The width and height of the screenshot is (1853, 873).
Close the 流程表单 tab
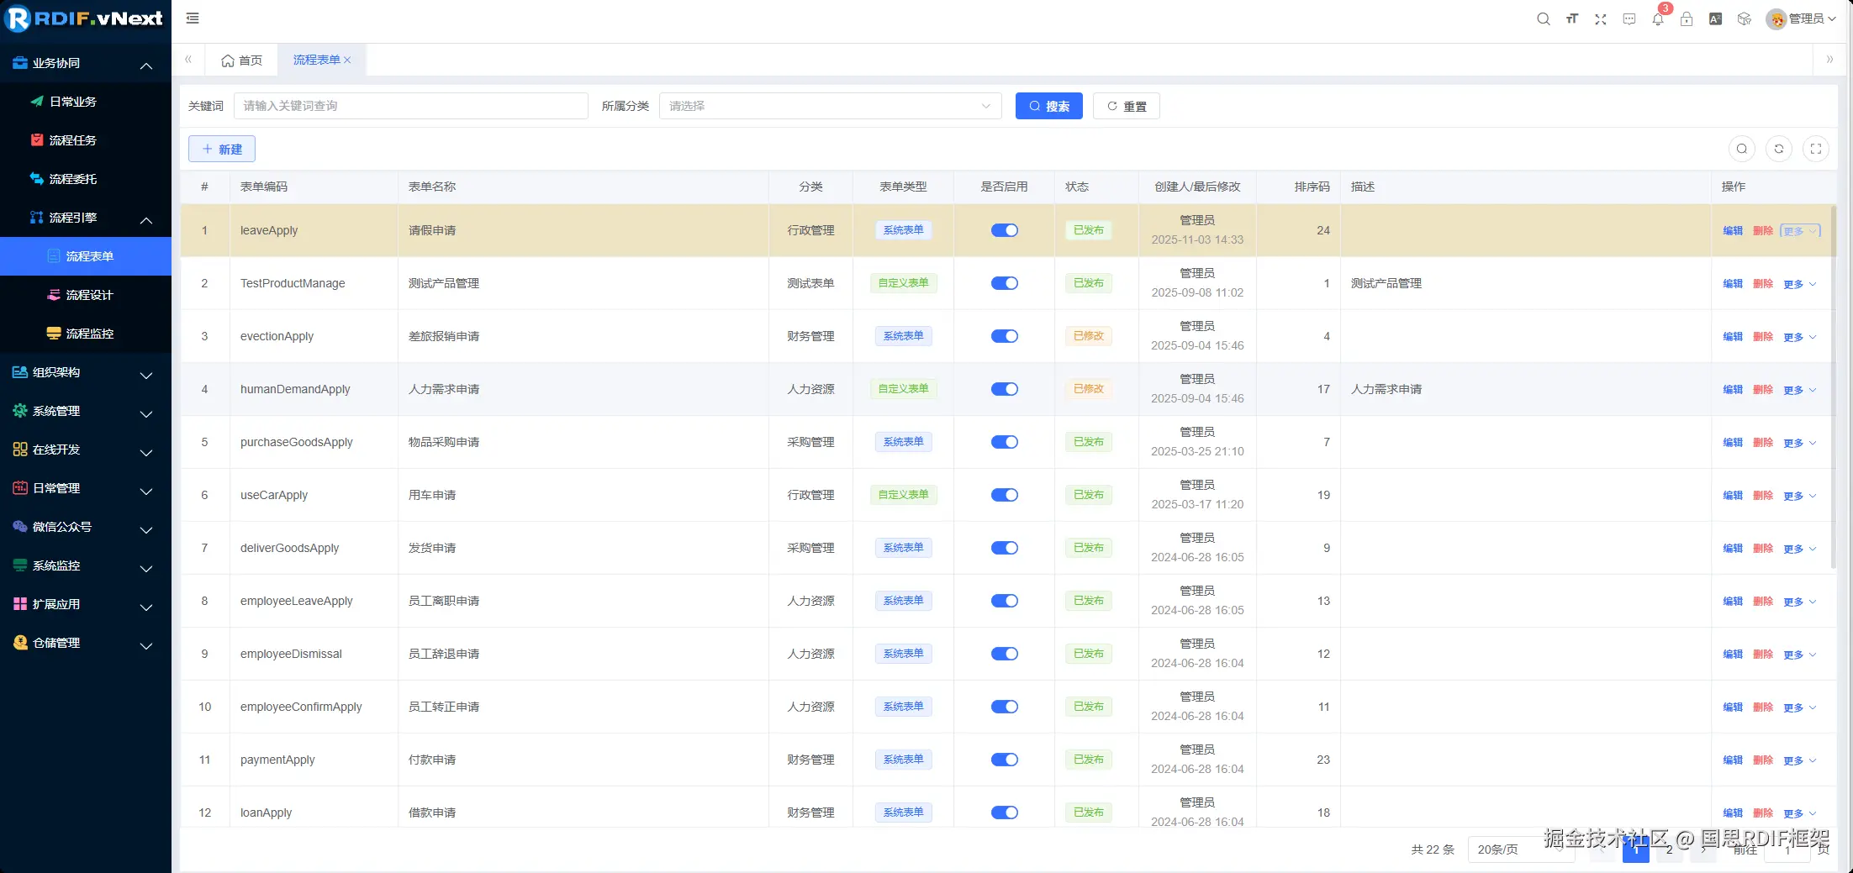pos(347,60)
